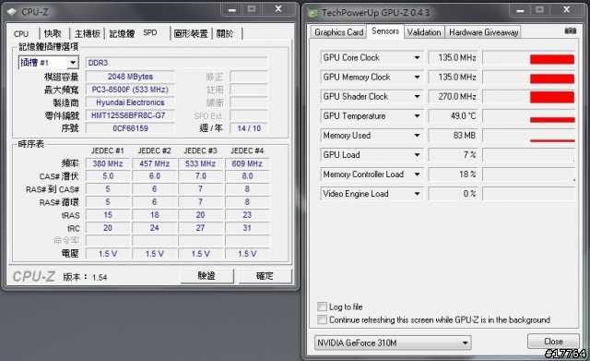Click the 83 MB memory used value
Screen dimensions: 590x361
tap(453, 136)
